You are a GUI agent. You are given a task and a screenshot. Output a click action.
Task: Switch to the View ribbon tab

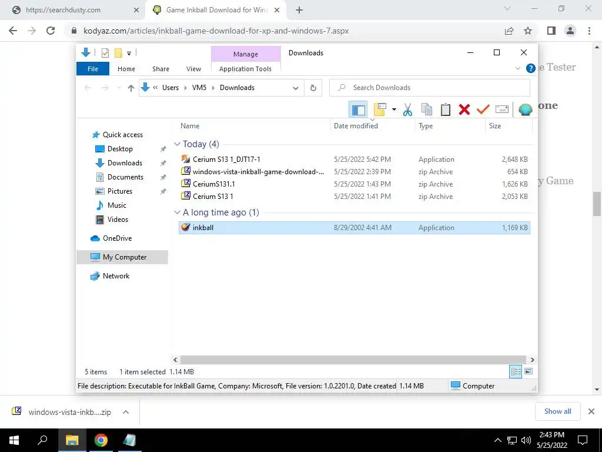(193, 69)
